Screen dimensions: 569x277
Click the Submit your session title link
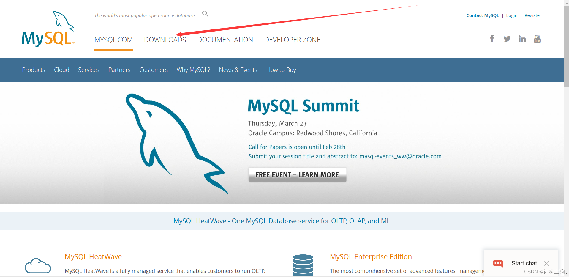click(345, 156)
